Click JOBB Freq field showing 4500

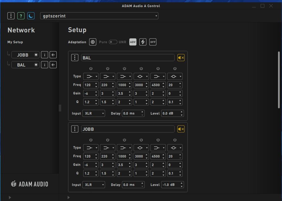click(158, 156)
